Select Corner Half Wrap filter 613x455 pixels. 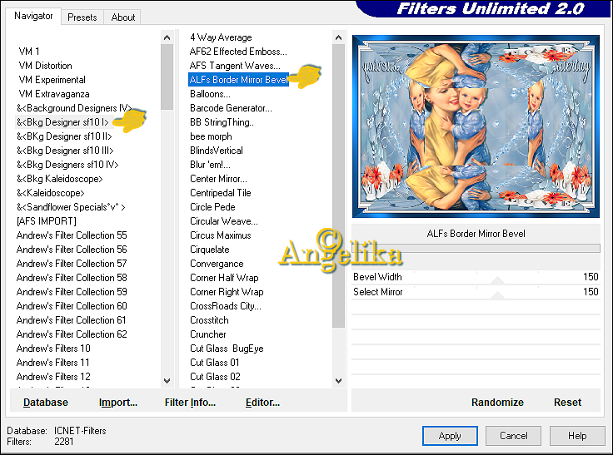pyautogui.click(x=224, y=278)
